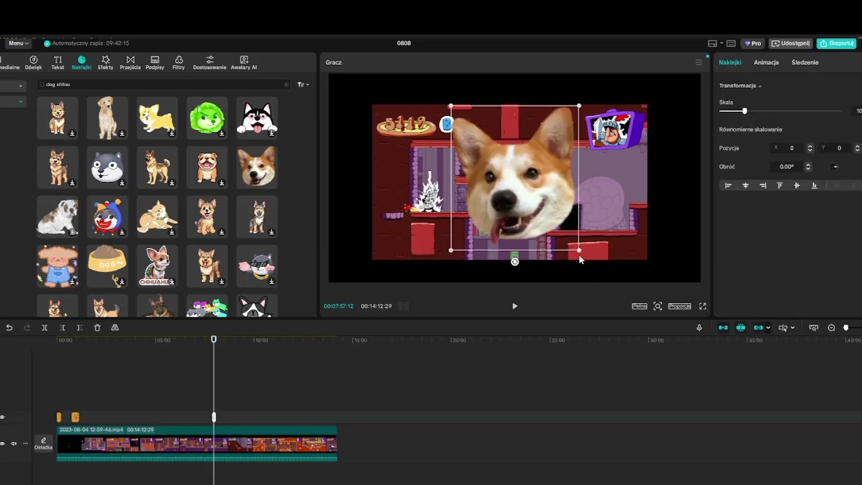
Task: Click the Eksportuj button
Action: (836, 43)
